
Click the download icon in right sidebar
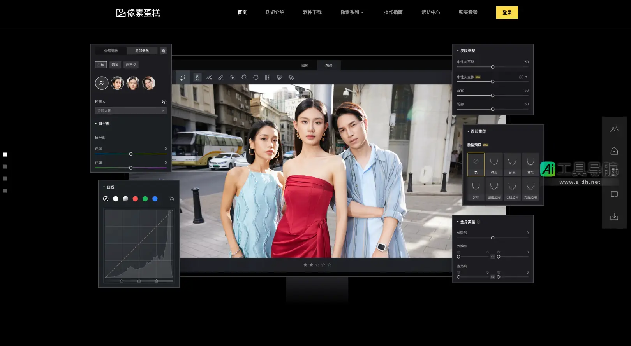[614, 216]
